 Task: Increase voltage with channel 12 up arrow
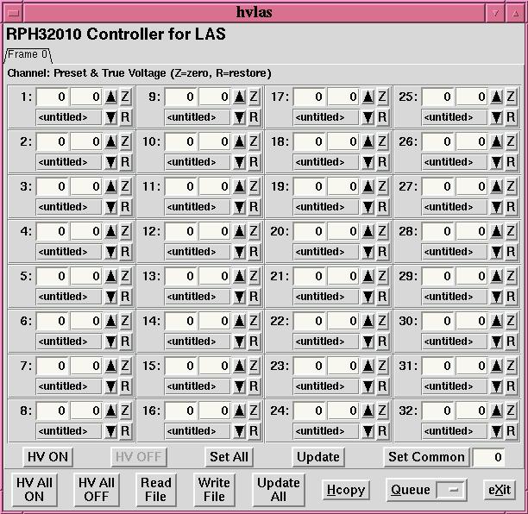[x=239, y=231]
